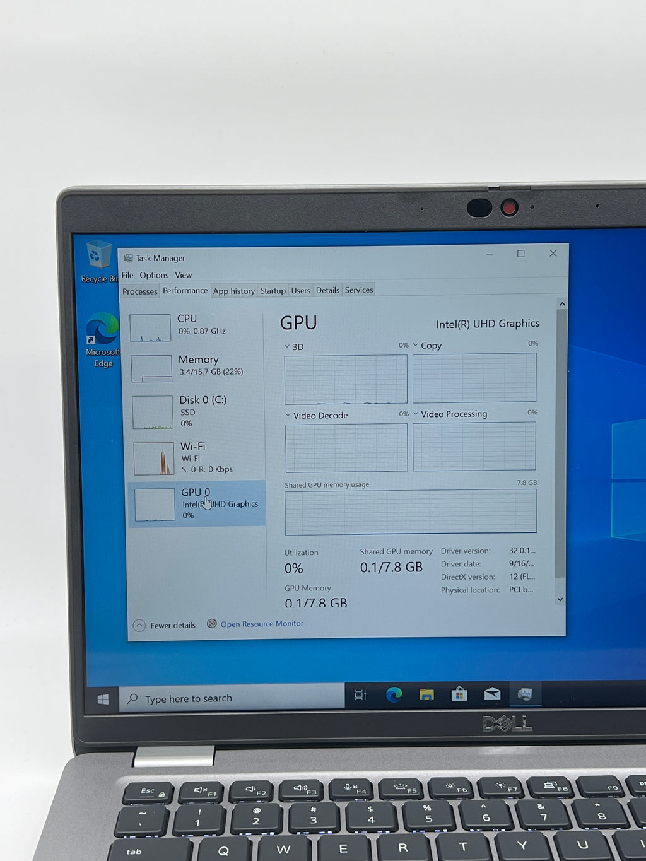Select Memory performance thumbnail
Viewport: 646px width, 861px height.
click(x=151, y=368)
